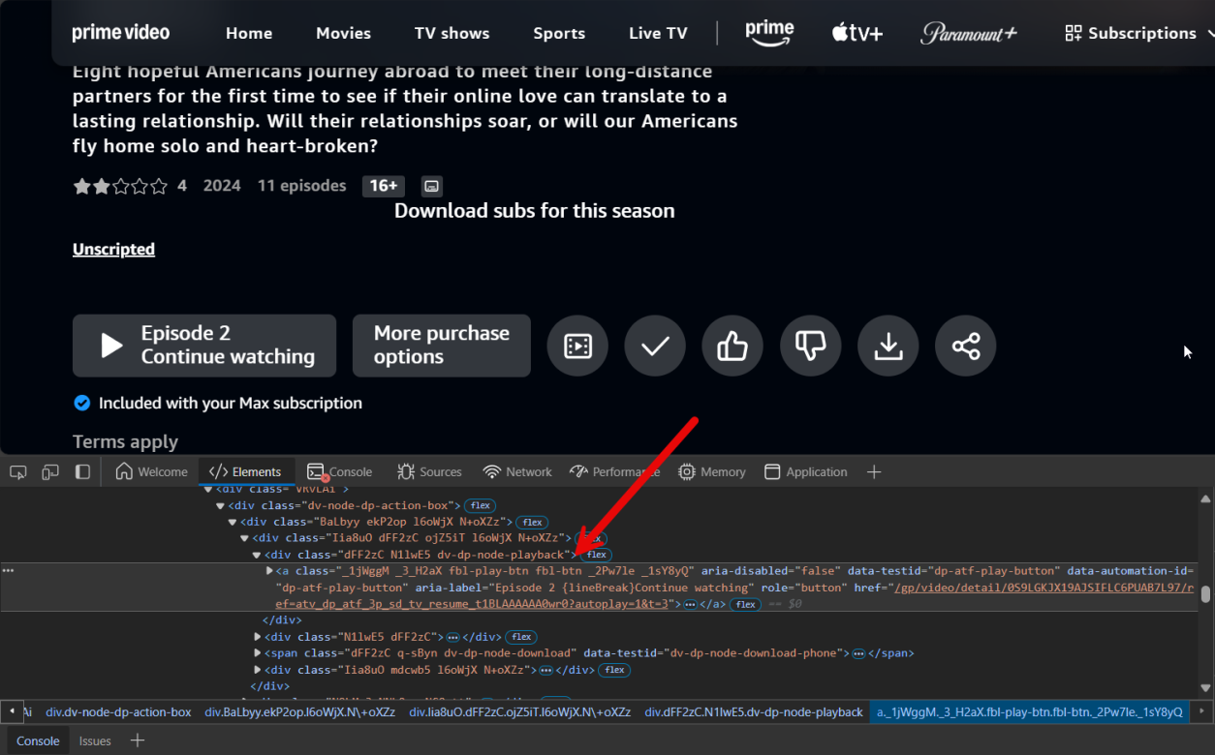Open the Sources tab in DevTools
1215x755 pixels.
point(429,472)
